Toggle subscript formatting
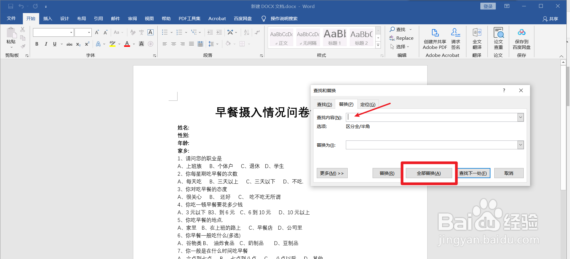The image size is (570, 259). pos(78,44)
